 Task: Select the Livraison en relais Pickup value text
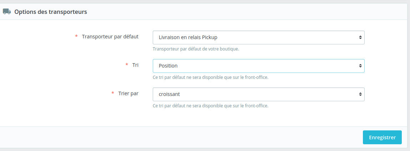[188, 38]
